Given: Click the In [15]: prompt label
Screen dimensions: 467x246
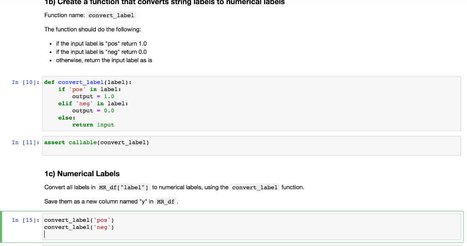Looking at the screenshot, I should click(x=26, y=220).
